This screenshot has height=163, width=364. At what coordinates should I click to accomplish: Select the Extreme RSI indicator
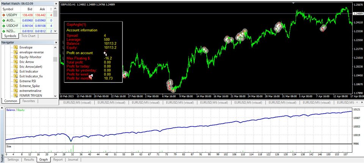tap(28, 81)
